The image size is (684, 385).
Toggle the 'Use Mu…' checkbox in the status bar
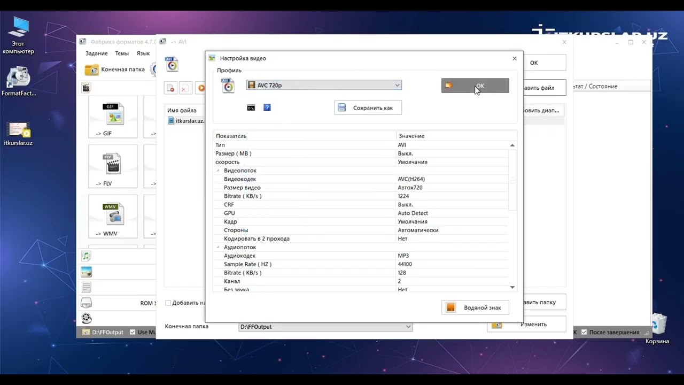[133, 332]
